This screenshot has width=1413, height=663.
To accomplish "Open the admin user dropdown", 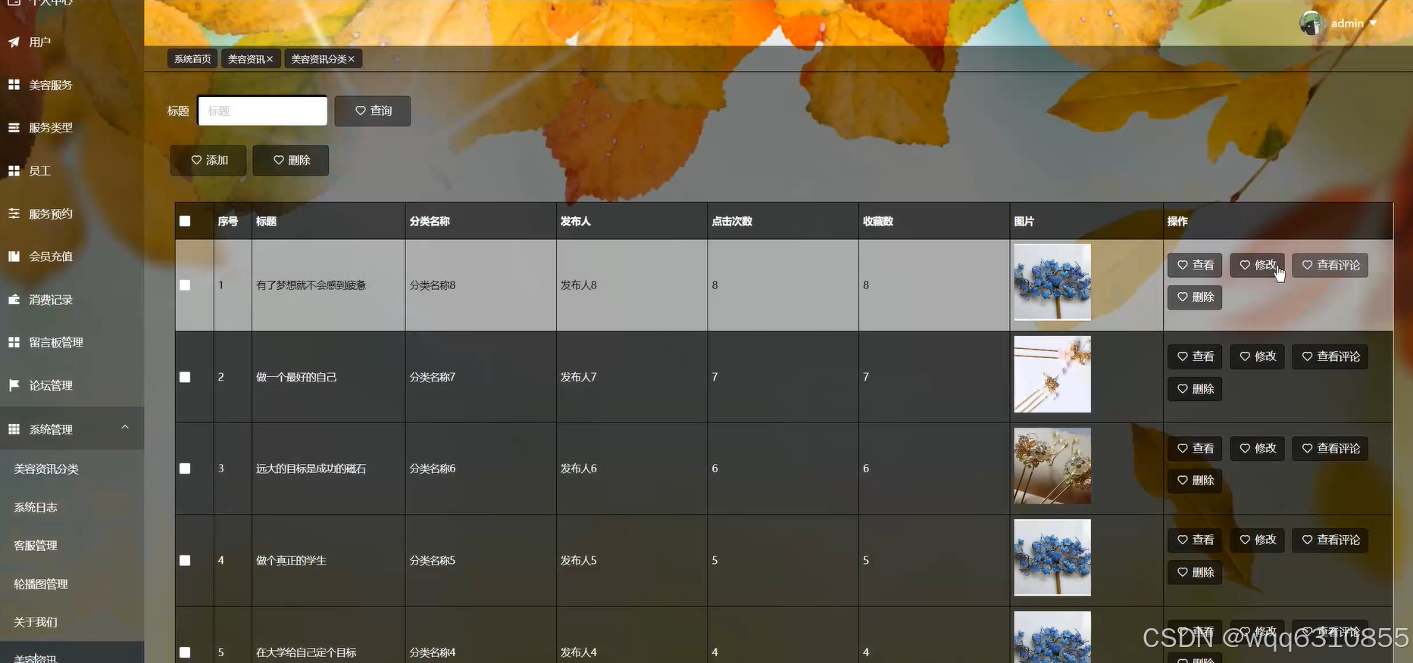I will pos(1353,23).
